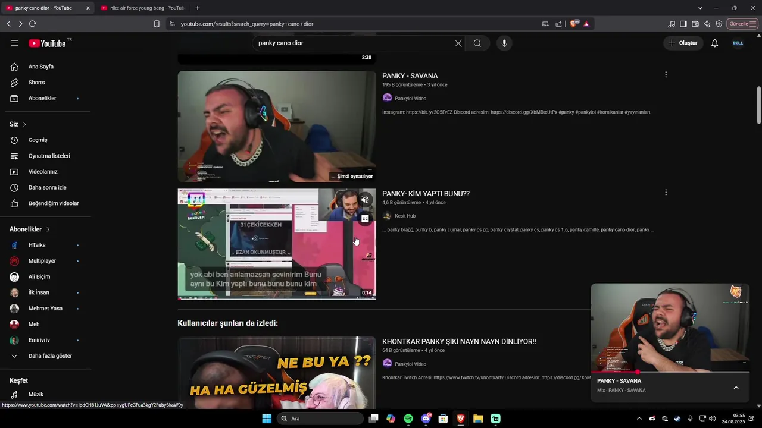The image size is (762, 428).
Task: Clear the search query with X
Action: [458, 43]
